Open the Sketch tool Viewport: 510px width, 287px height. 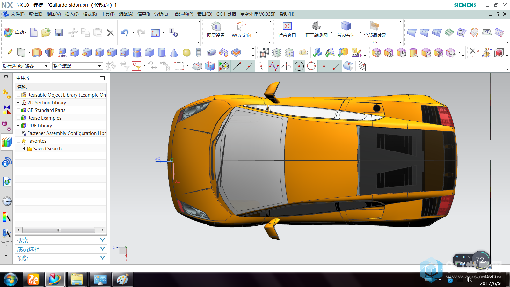pos(8,53)
